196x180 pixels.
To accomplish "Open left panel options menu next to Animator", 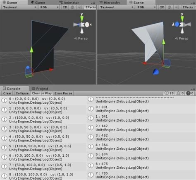I will point(93,3).
